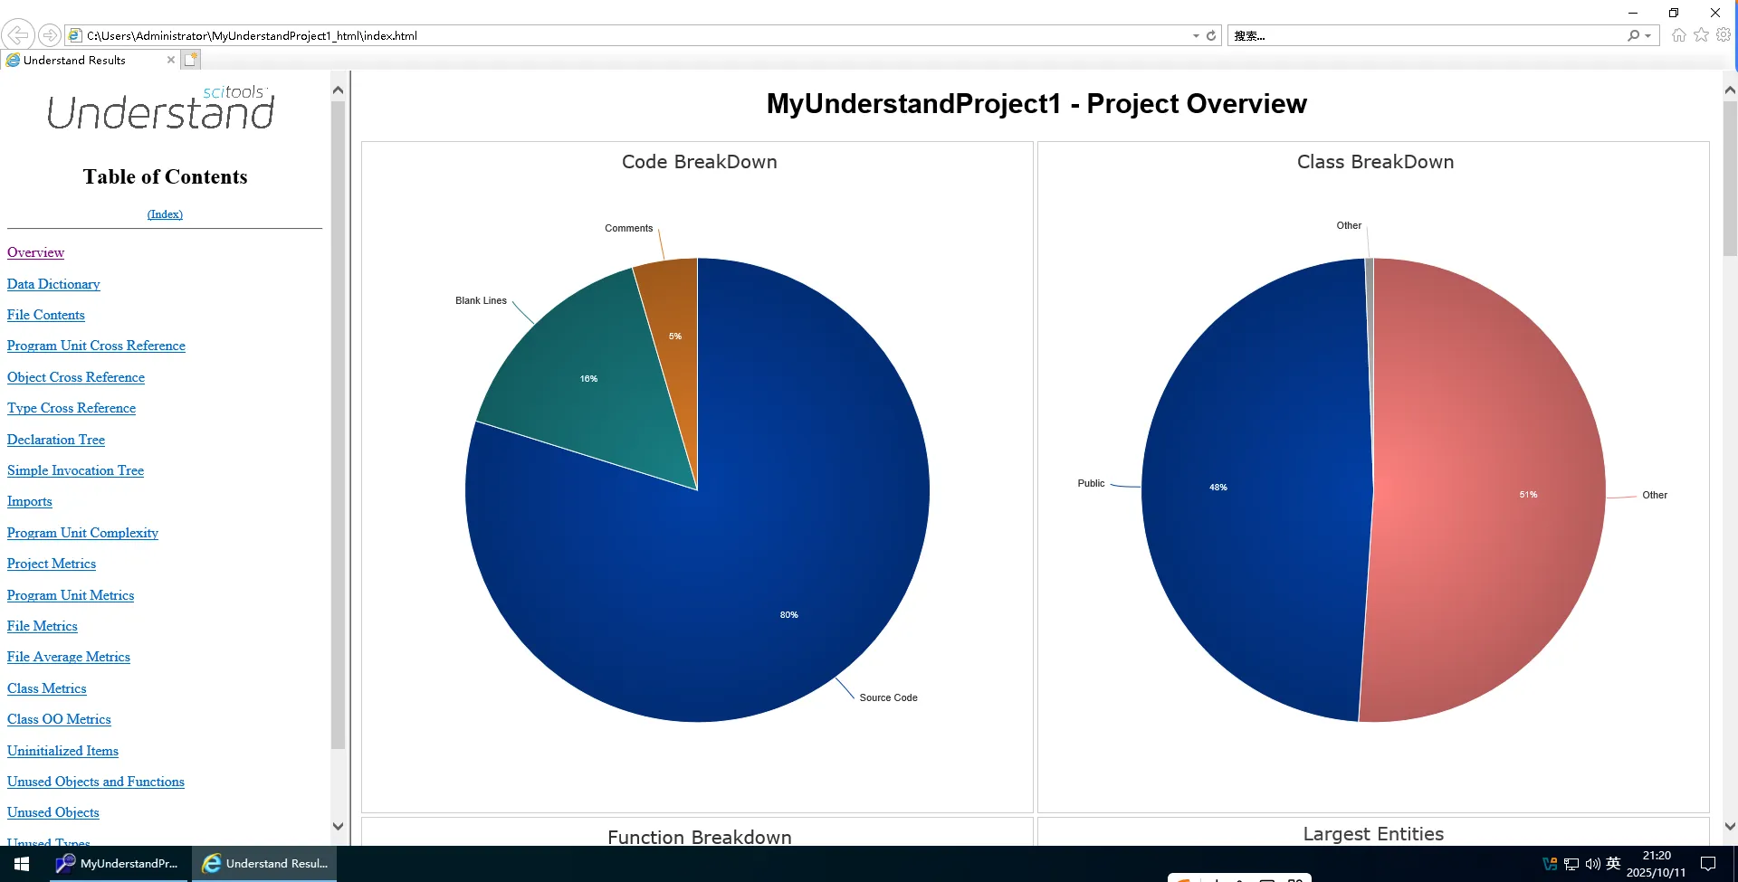The height and width of the screenshot is (882, 1738).
Task: Open browser Tools gear icon
Action: [x=1724, y=35]
